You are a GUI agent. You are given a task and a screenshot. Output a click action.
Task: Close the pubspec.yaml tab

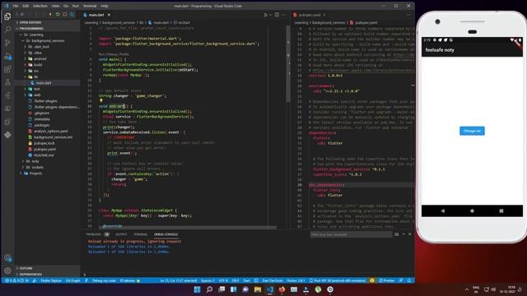click(324, 15)
